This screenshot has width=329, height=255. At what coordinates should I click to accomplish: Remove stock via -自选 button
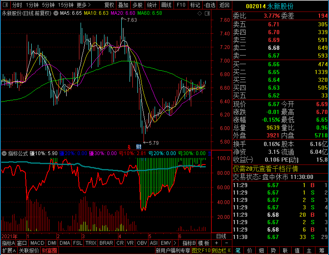point(209,5)
